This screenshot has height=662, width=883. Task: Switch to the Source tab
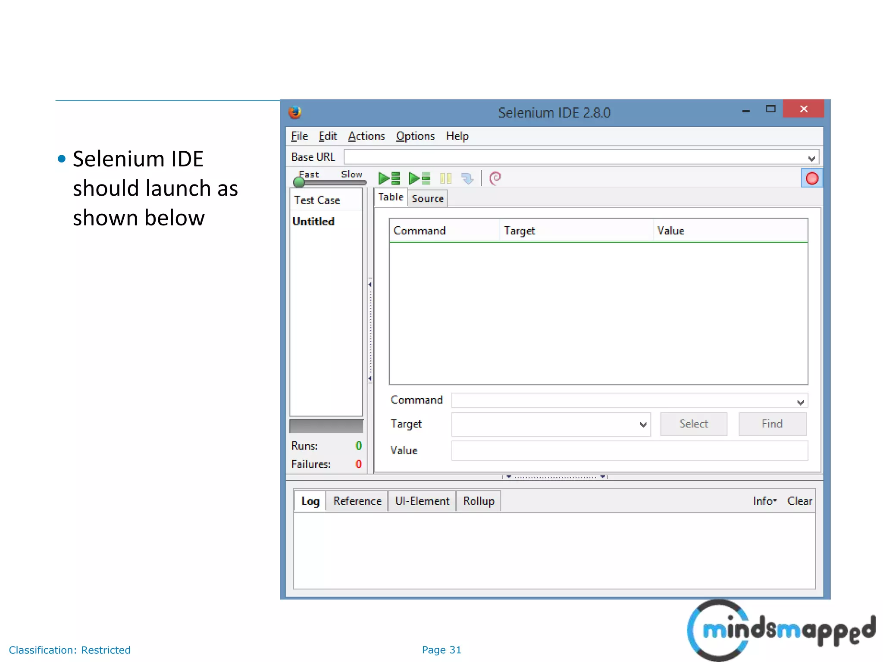click(x=427, y=199)
